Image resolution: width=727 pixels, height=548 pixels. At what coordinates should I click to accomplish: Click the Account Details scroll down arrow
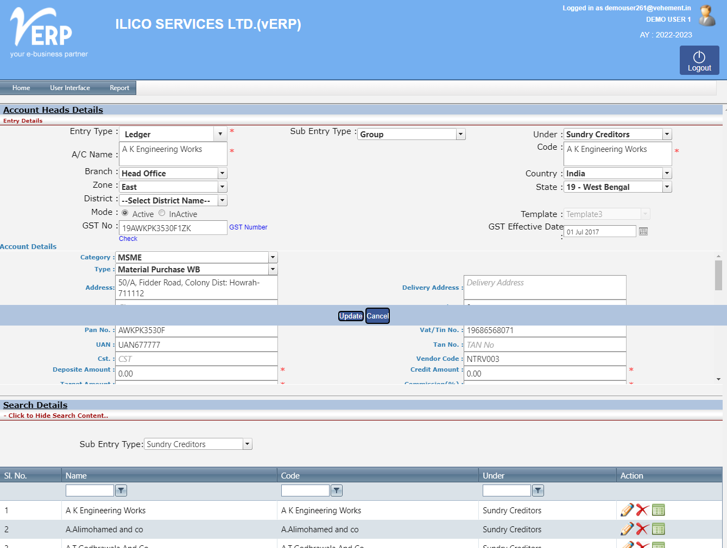tap(718, 379)
